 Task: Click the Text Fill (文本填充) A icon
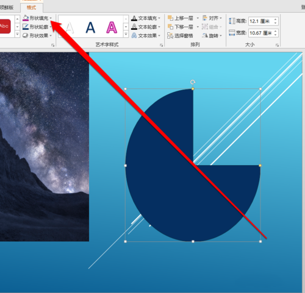[x=134, y=18]
